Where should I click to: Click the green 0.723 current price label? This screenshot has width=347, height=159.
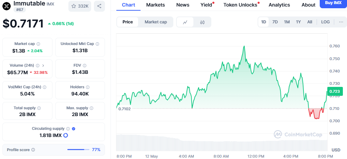click(335, 91)
